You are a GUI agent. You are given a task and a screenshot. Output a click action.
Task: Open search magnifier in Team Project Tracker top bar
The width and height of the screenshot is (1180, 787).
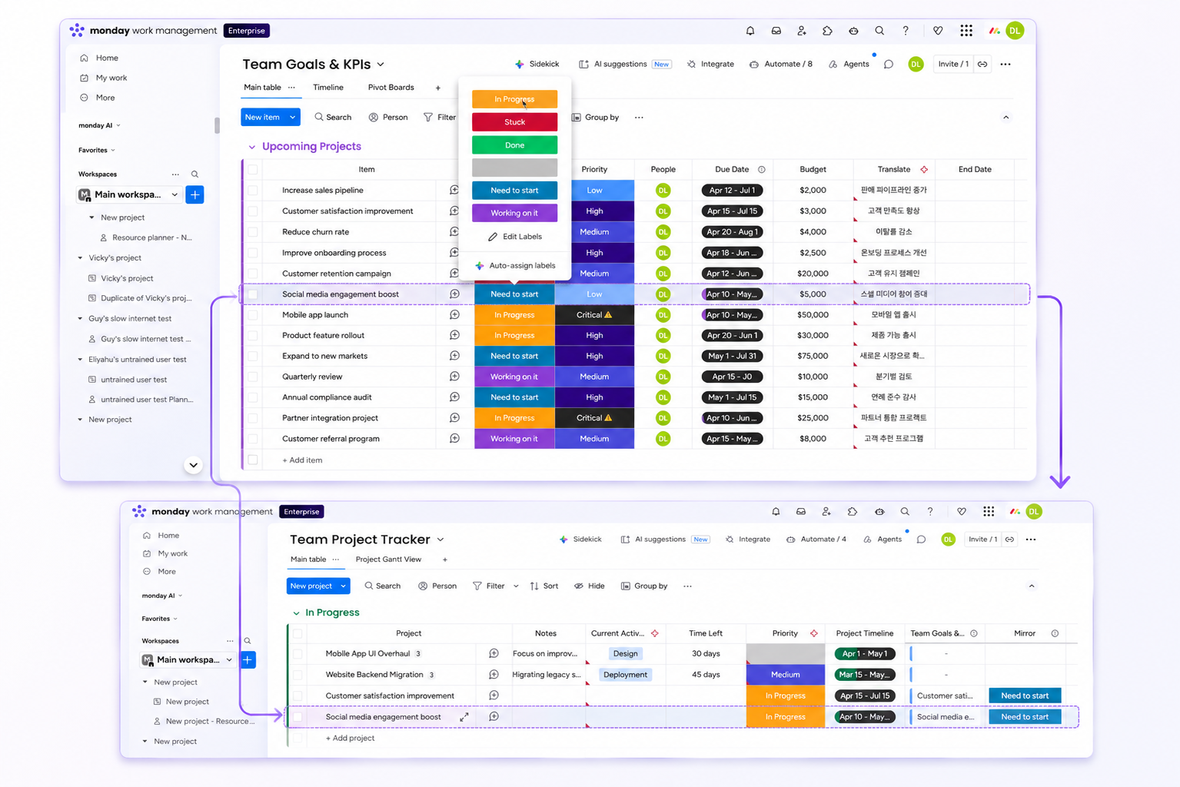click(905, 512)
